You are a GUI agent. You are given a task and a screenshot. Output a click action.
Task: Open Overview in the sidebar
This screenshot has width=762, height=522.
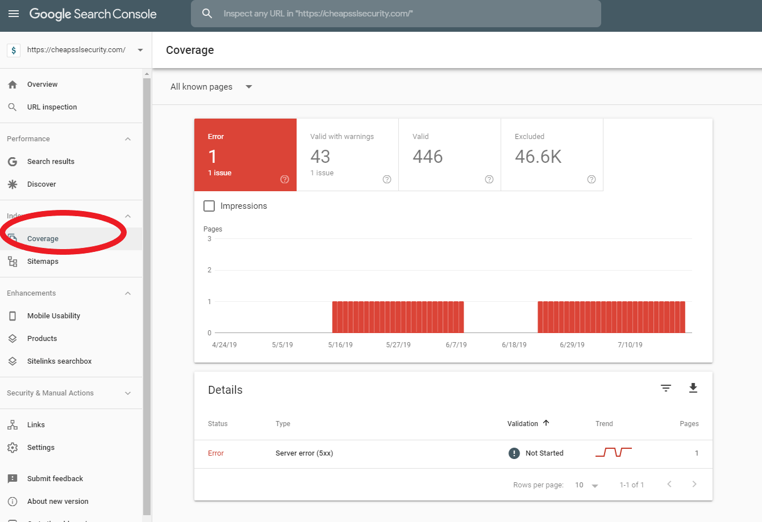tap(71, 85)
